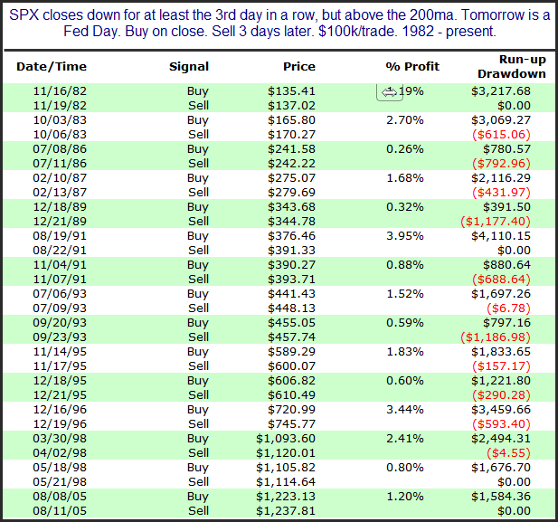Click the 0.59% profit value
This screenshot has height=522, width=558.
[405, 323]
